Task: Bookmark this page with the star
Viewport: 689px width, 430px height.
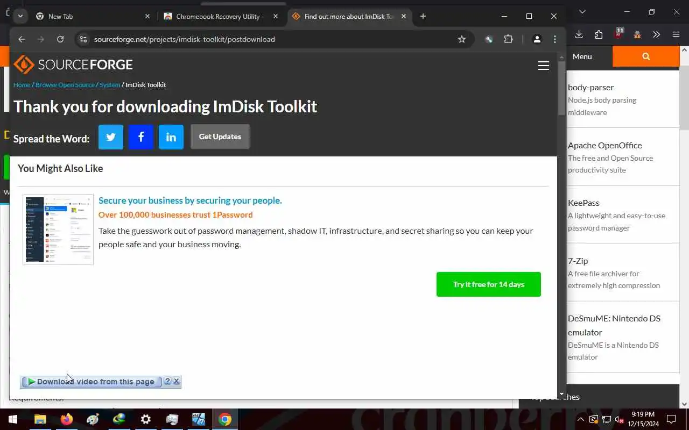Action: click(461, 39)
